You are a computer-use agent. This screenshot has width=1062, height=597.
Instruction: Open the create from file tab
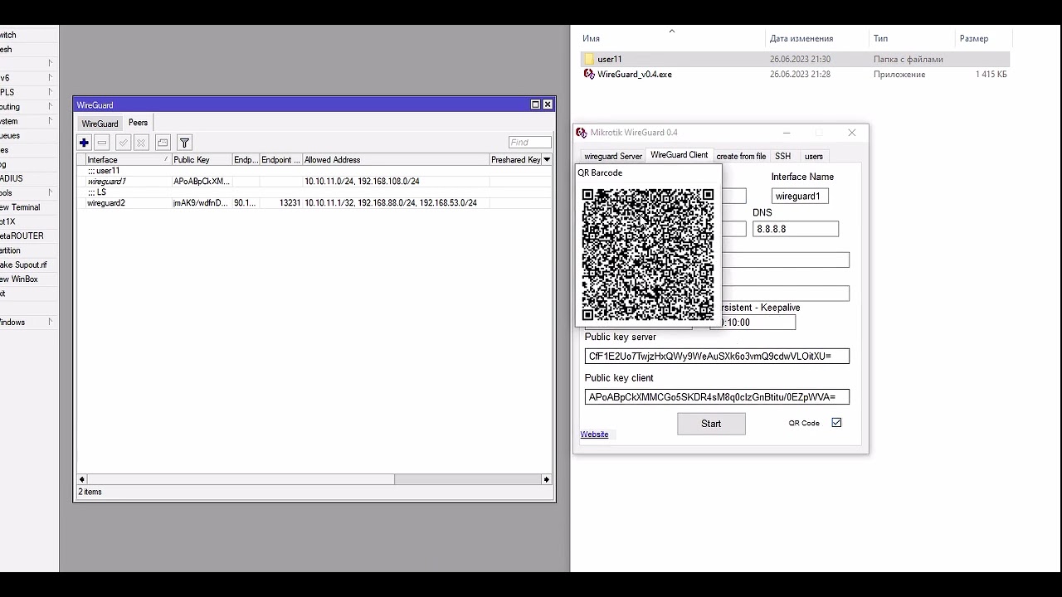pos(741,156)
